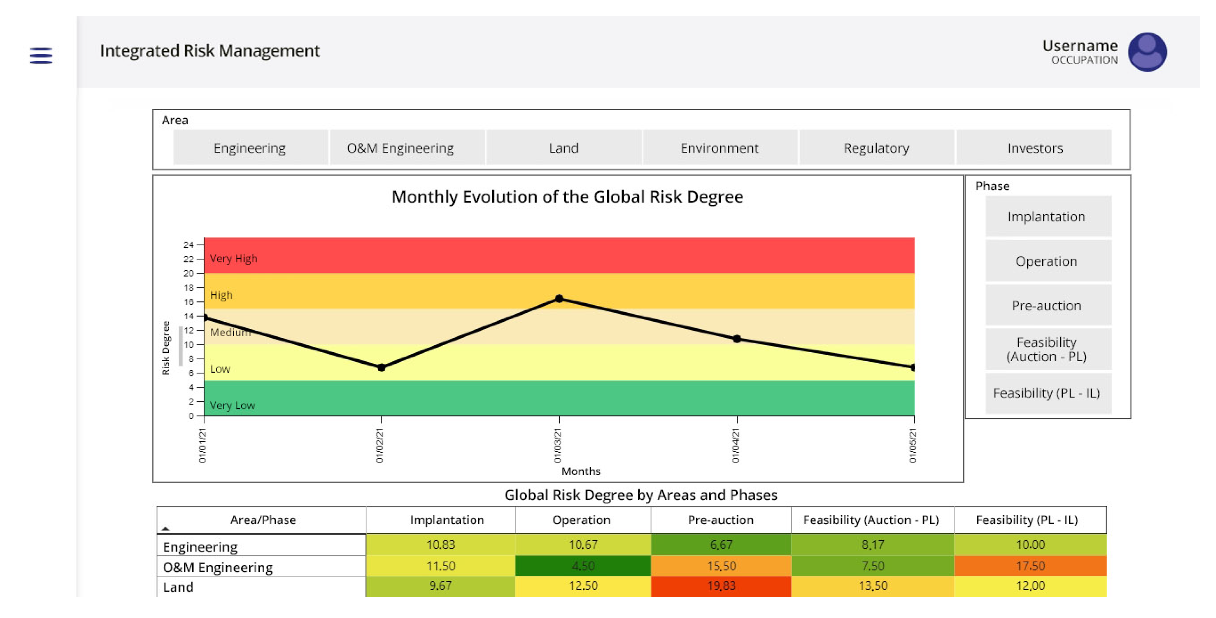Screen dimensions: 1216x618
Task: Open the hamburger menu icon
Action: (41, 55)
